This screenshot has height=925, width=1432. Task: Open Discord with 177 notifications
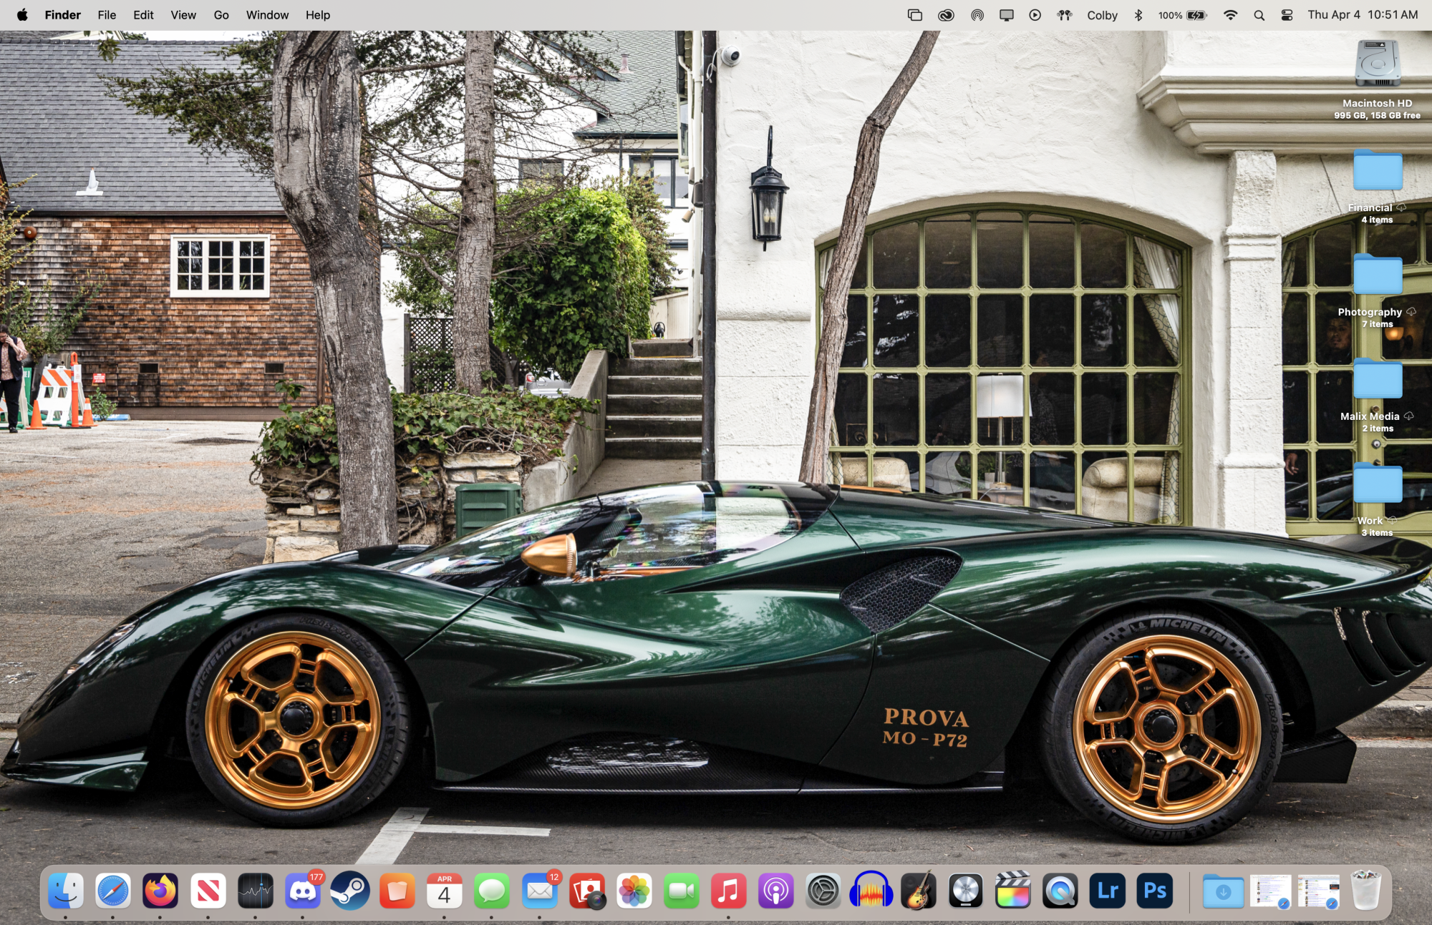tap(303, 891)
